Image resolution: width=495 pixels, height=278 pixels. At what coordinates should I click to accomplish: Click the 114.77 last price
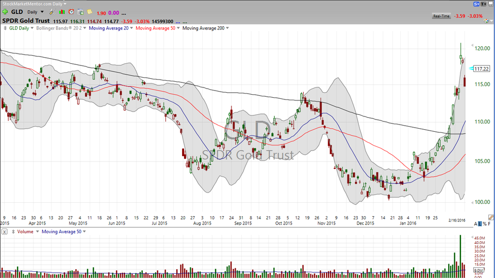point(111,22)
